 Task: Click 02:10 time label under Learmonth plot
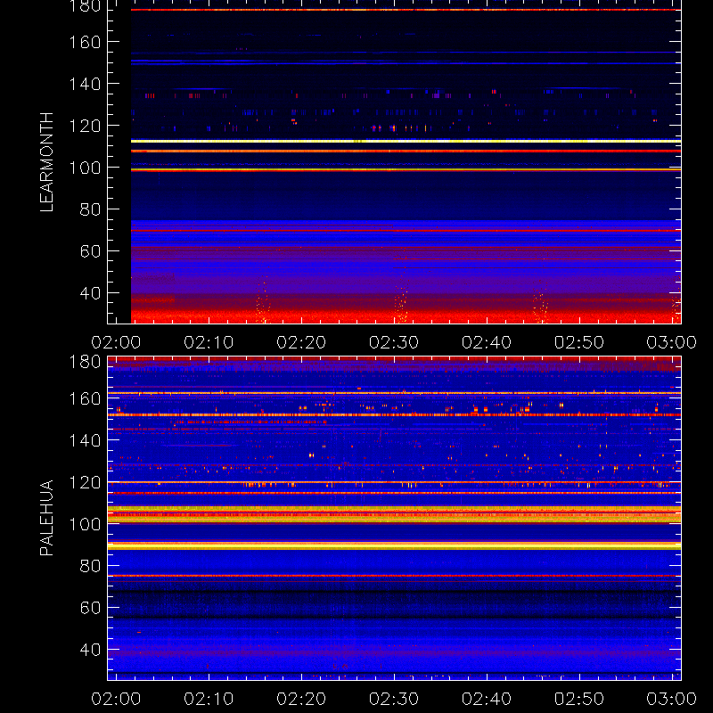click(x=209, y=342)
